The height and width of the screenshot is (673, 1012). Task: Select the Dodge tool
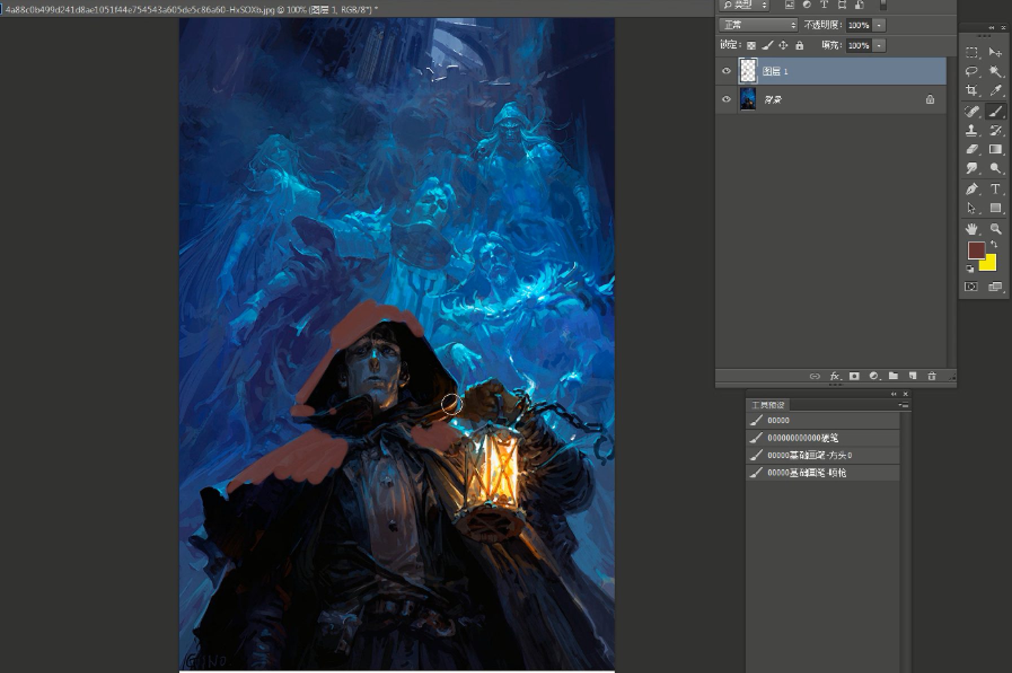coord(996,168)
